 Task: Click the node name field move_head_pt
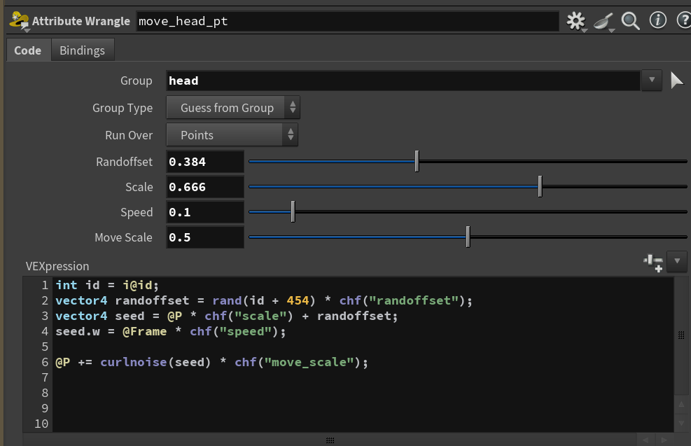347,21
